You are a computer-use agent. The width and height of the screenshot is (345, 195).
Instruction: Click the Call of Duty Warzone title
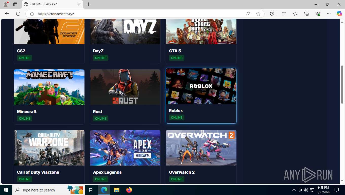(38, 172)
